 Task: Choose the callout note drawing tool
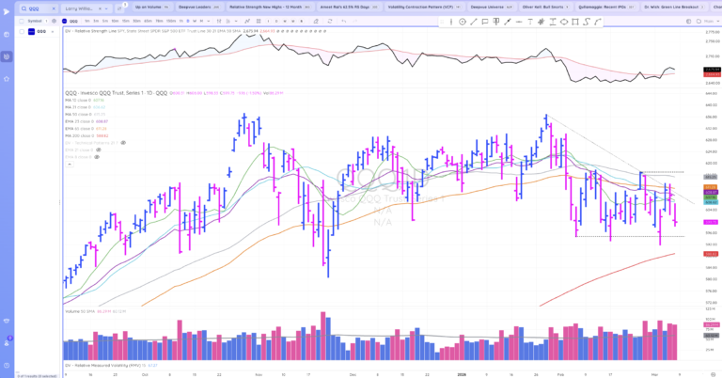tap(485, 22)
